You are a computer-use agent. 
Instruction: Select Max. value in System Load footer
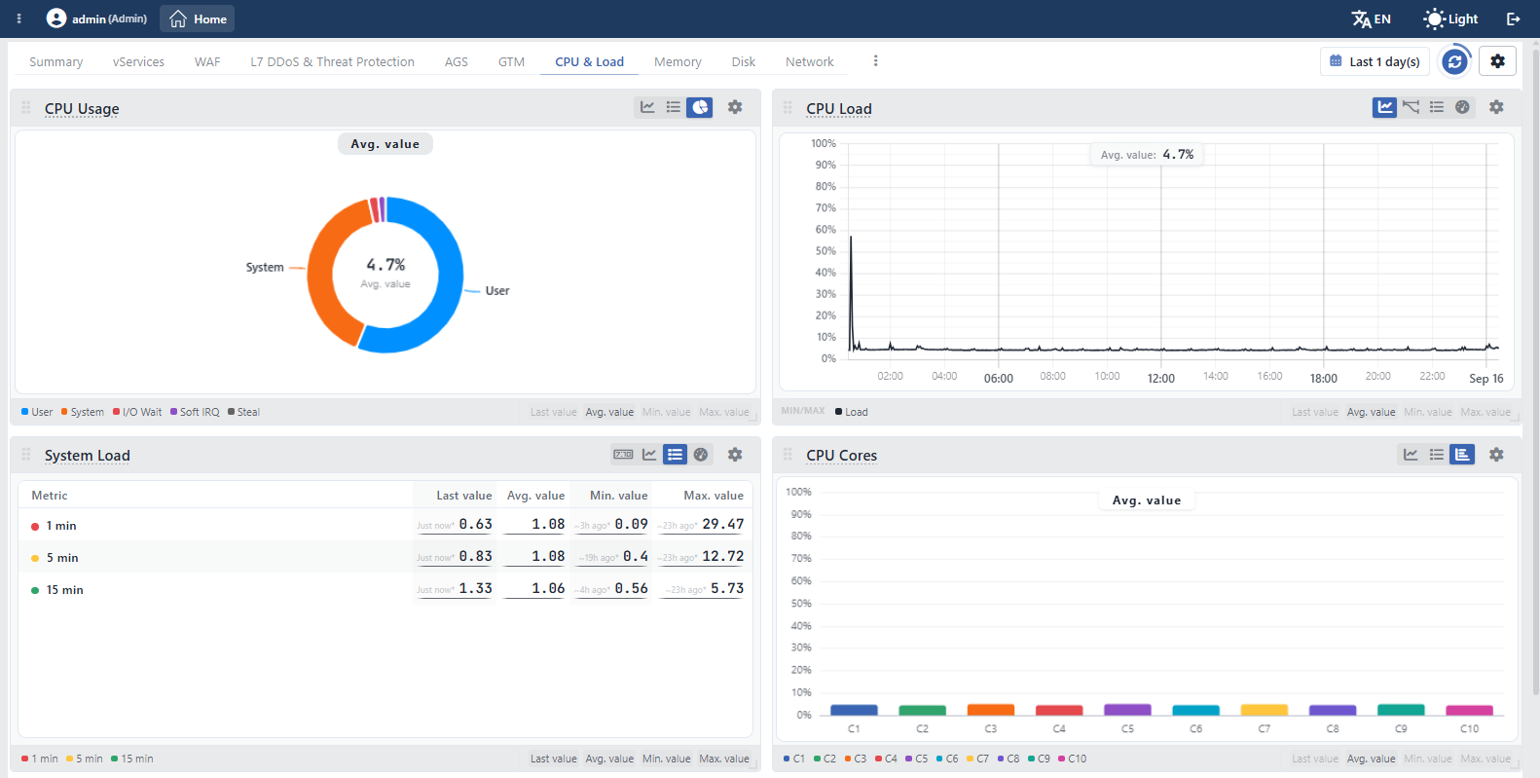pyautogui.click(x=724, y=759)
